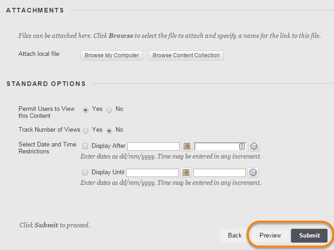Open the Display After calendar date picker
This screenshot has width=334, height=250.
click(187, 146)
